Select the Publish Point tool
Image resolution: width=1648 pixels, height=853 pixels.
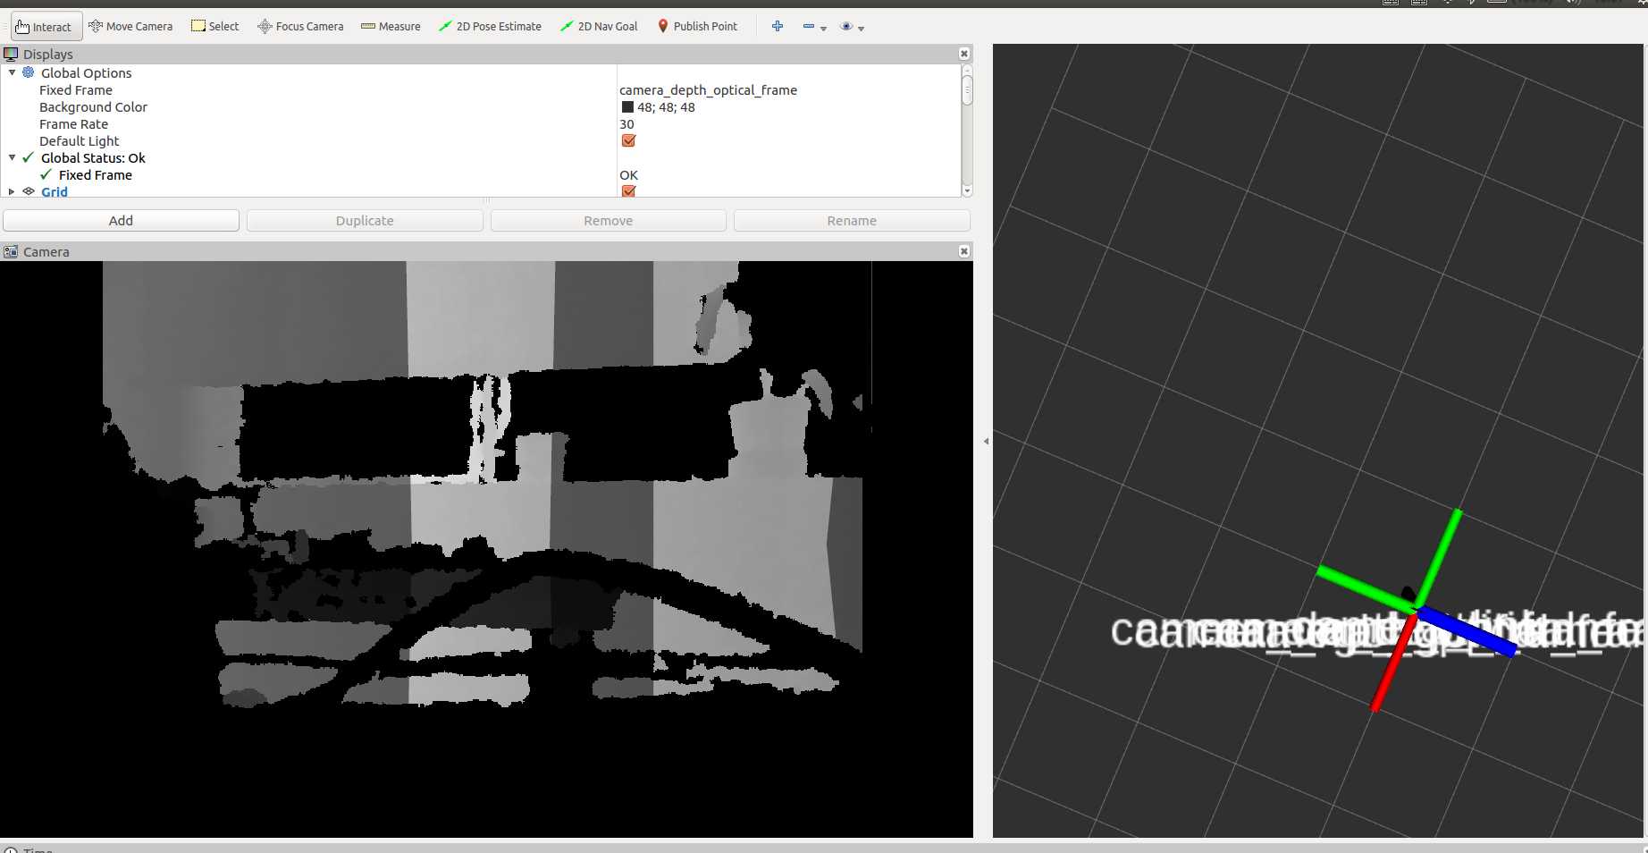(698, 26)
